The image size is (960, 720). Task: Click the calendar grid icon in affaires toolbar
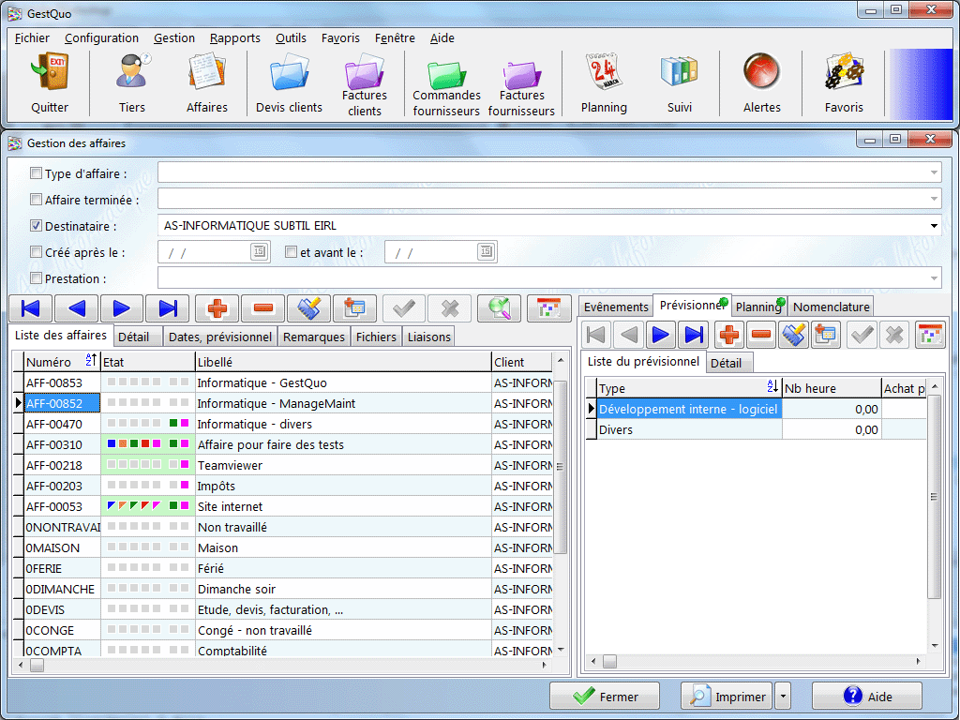click(x=548, y=307)
